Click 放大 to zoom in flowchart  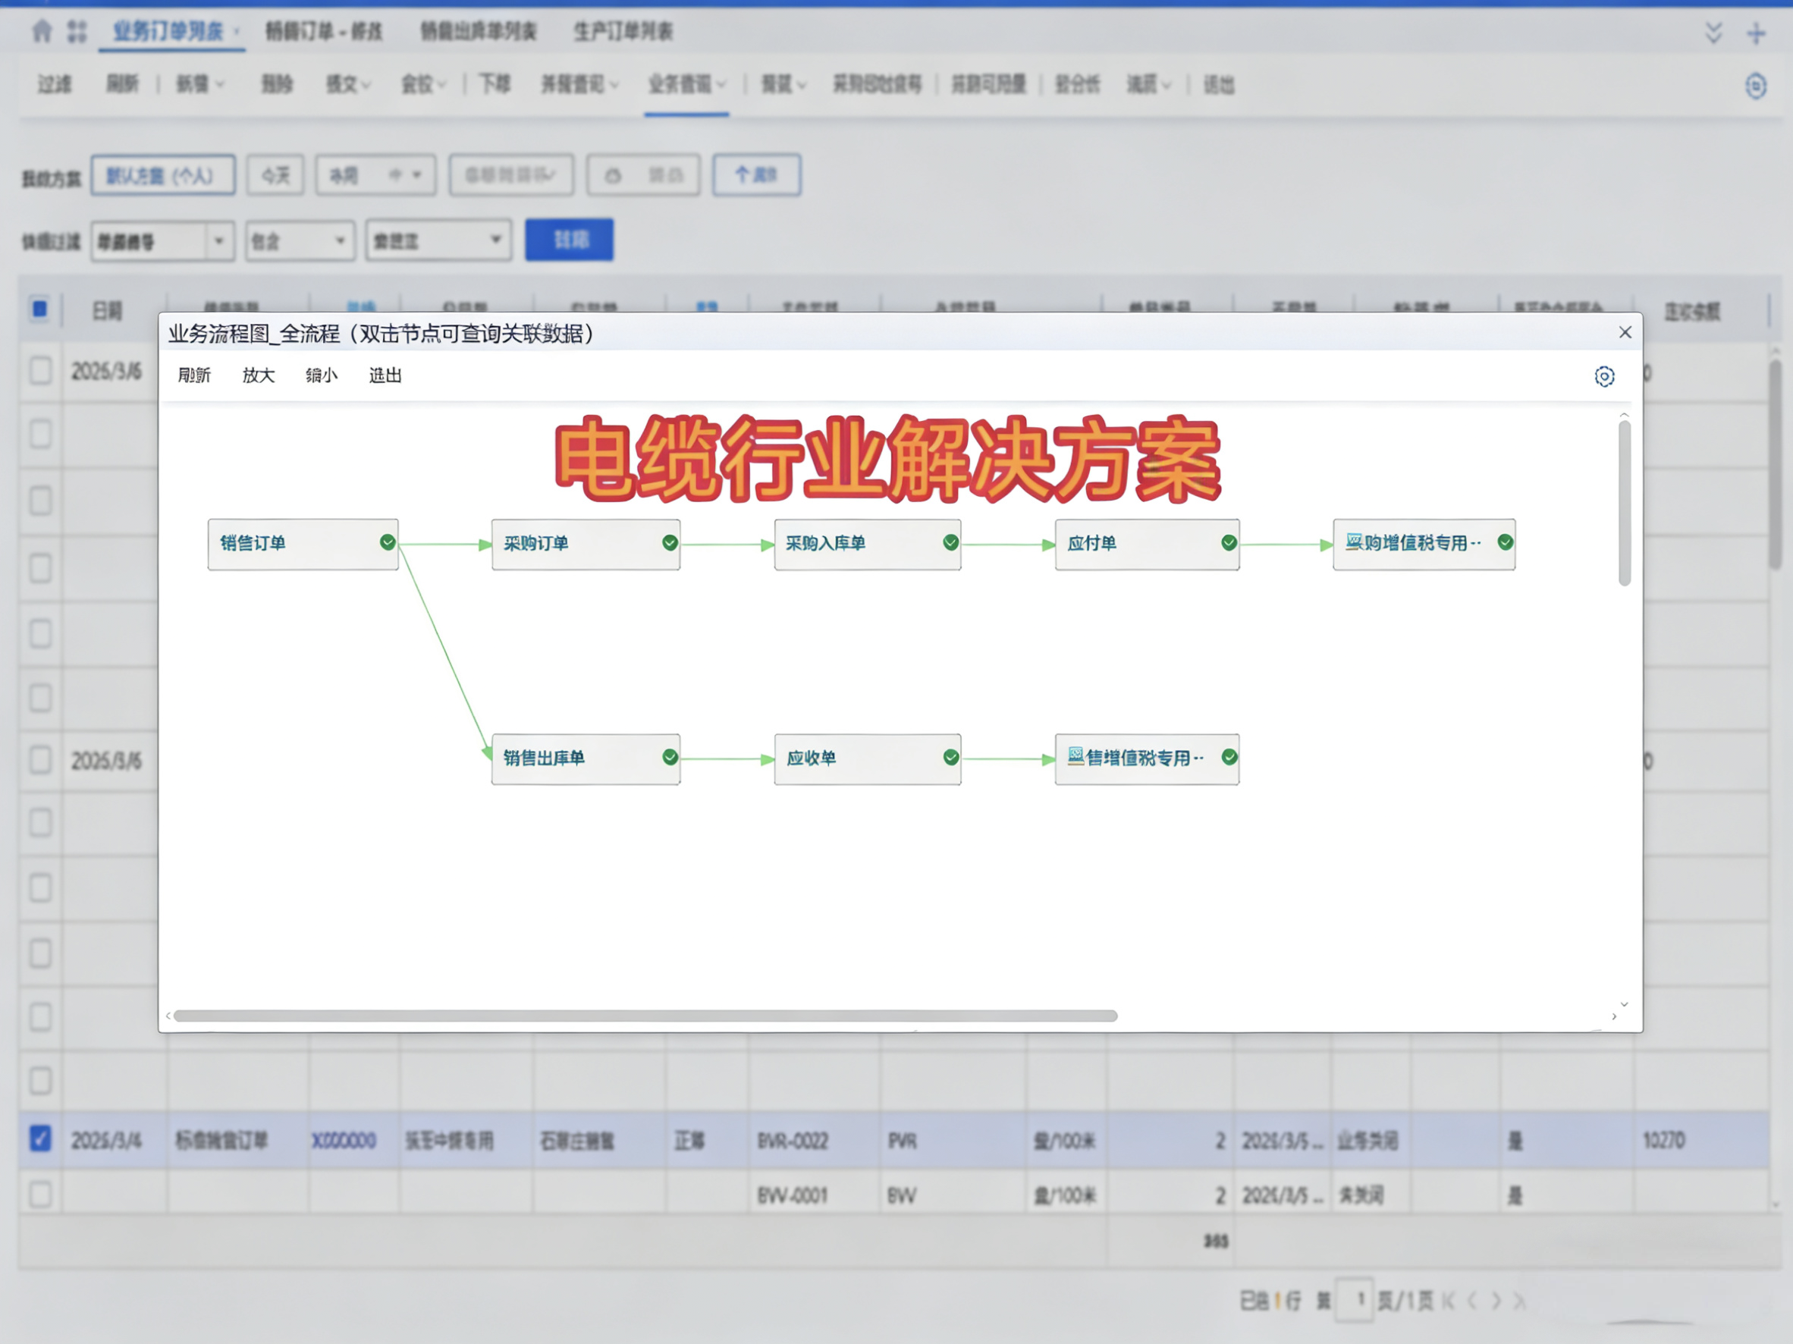point(258,375)
